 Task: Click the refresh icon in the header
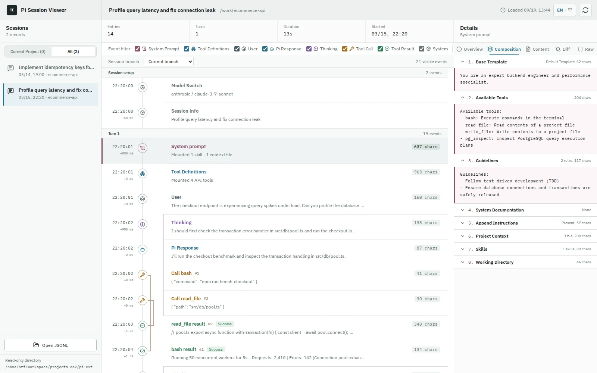click(x=585, y=10)
